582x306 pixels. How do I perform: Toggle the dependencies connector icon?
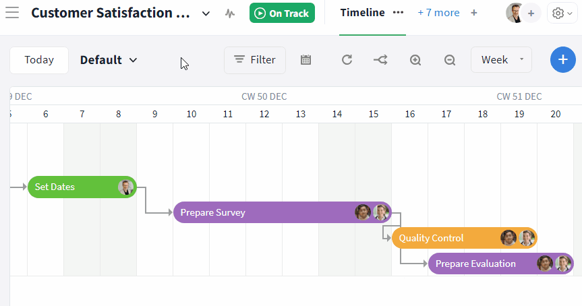click(x=380, y=60)
